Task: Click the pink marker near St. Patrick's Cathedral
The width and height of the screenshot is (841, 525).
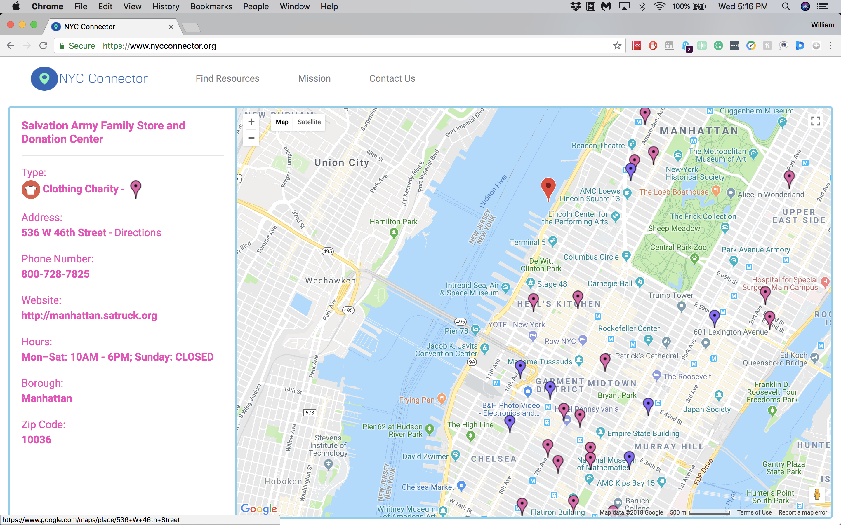Action: [x=605, y=362]
